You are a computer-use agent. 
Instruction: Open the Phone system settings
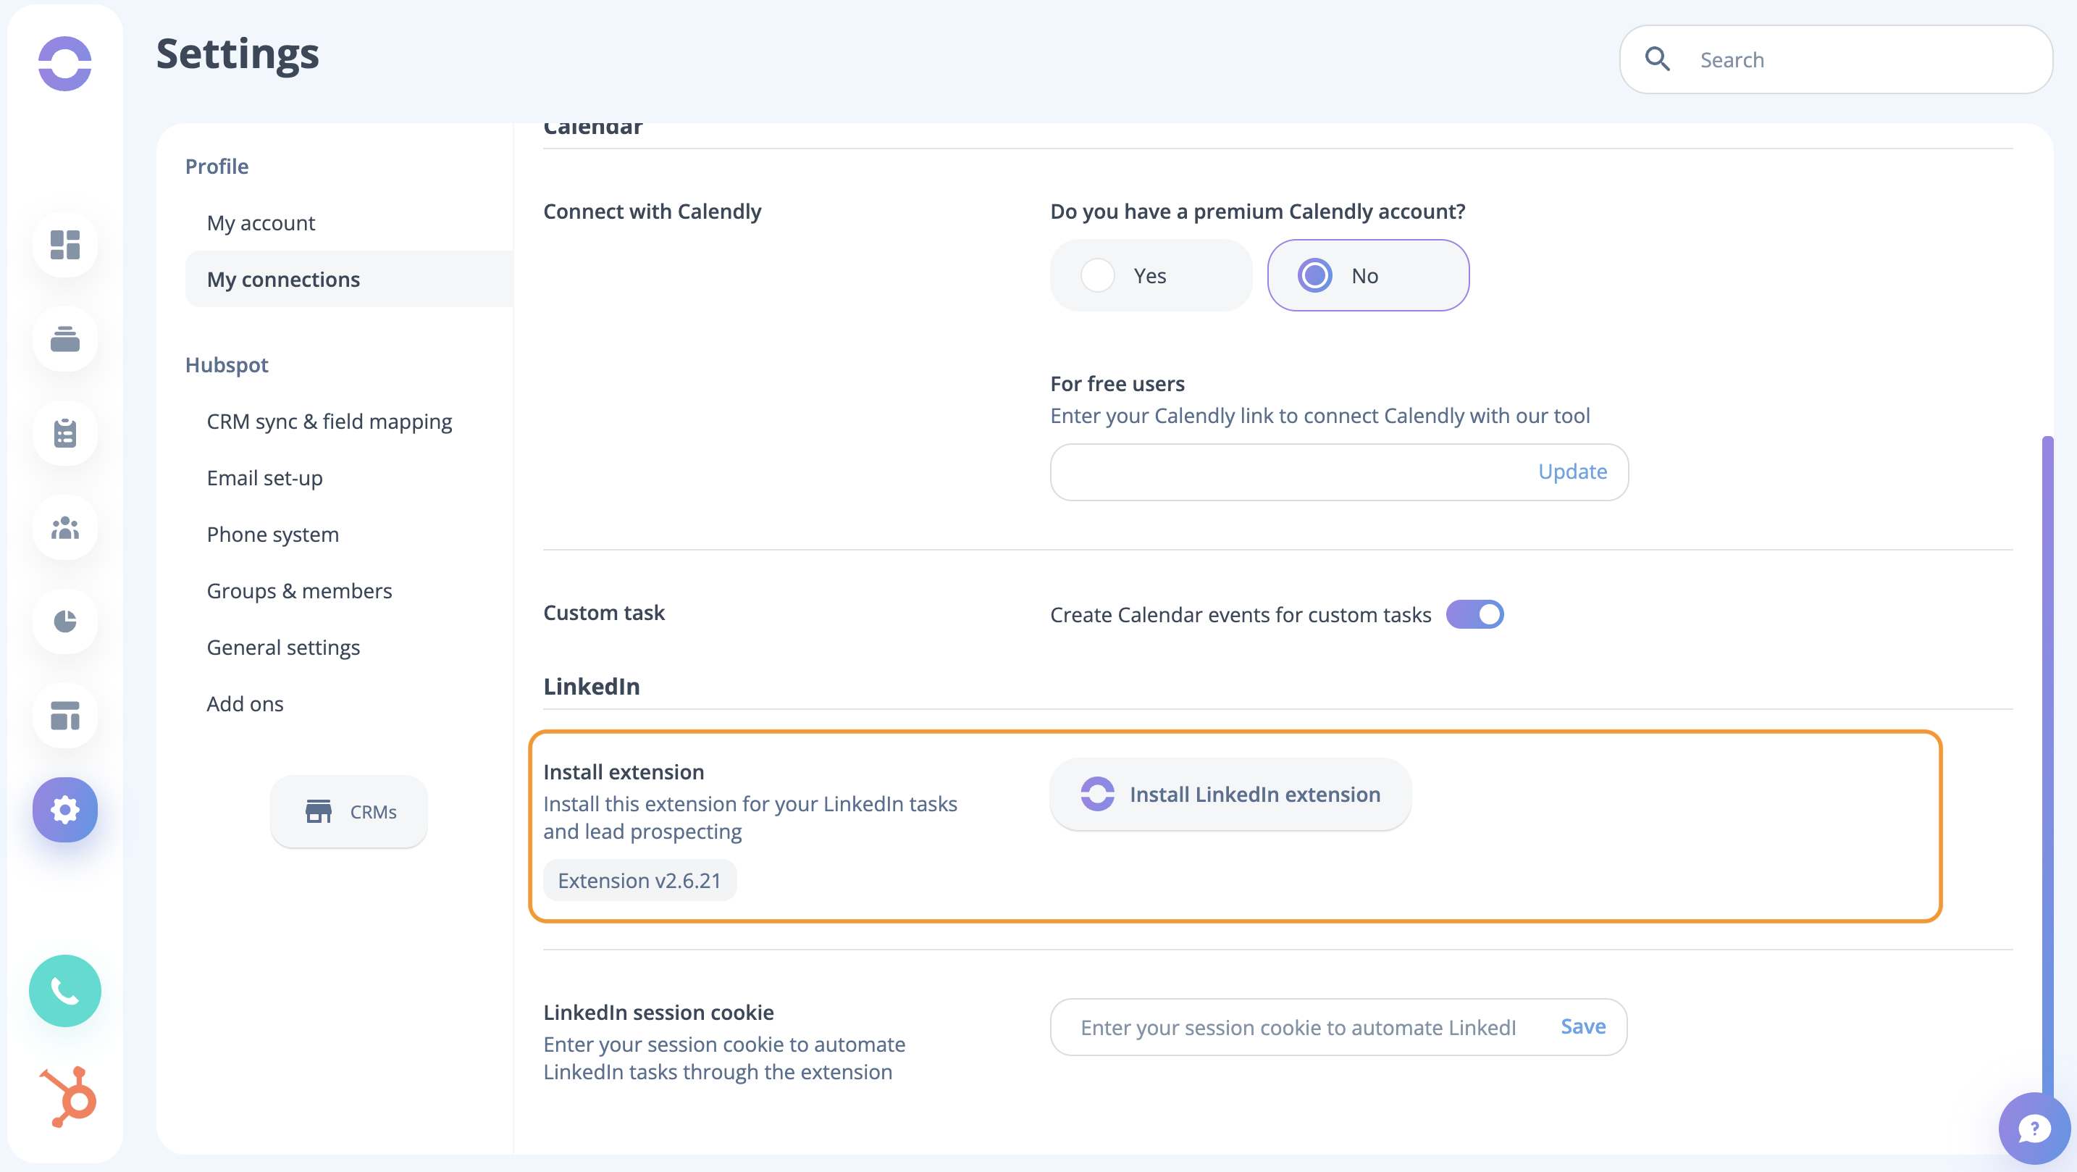click(272, 534)
